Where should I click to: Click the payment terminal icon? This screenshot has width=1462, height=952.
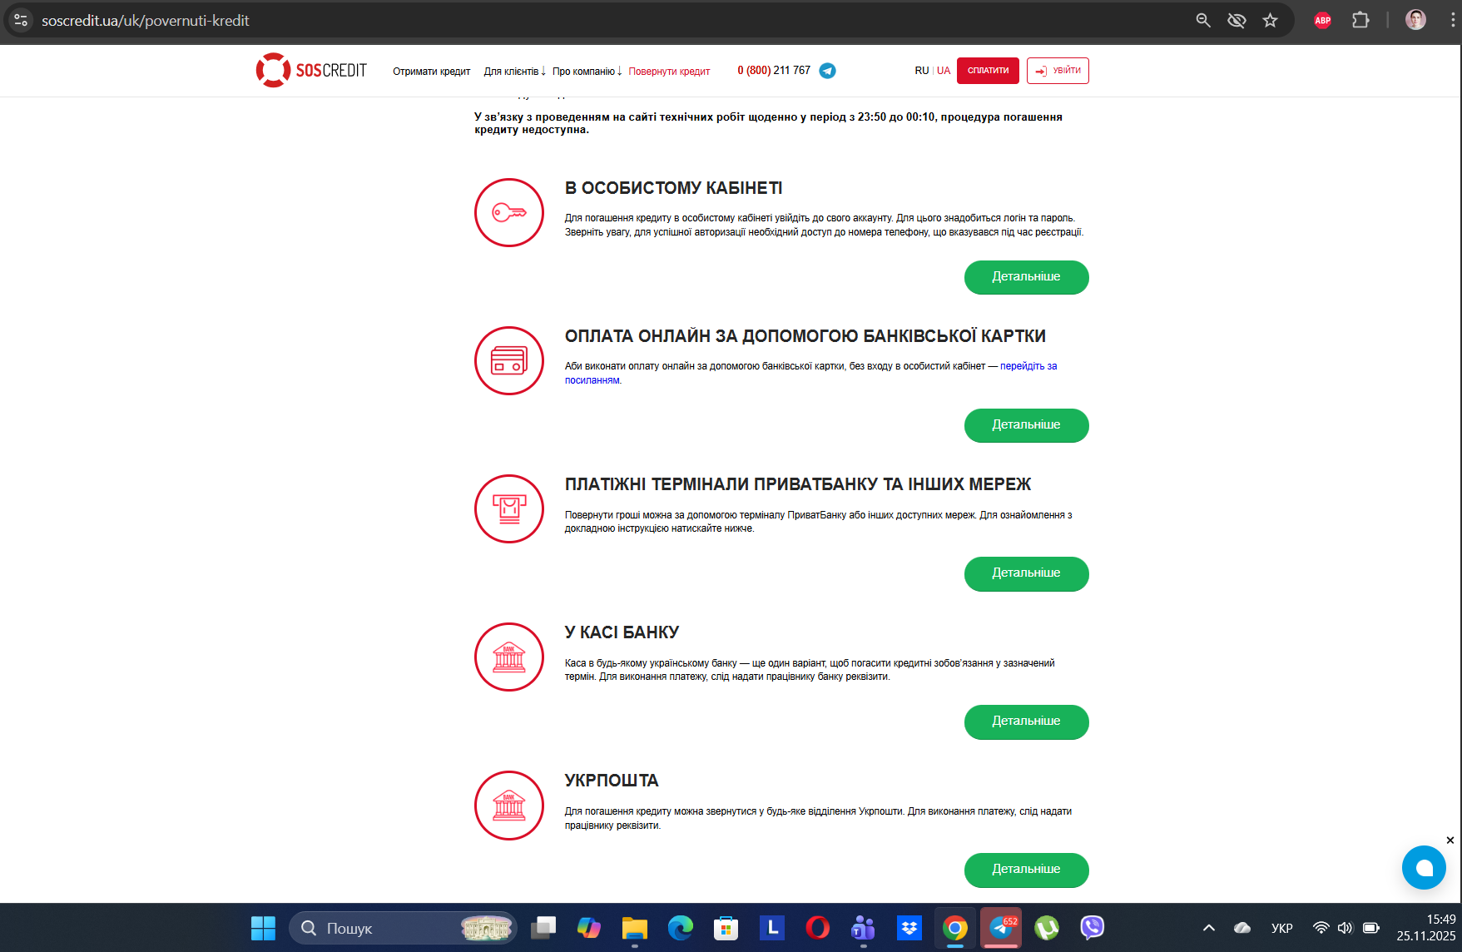(x=509, y=509)
